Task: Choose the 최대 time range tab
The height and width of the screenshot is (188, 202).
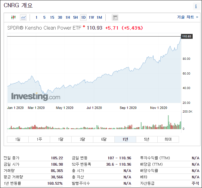Action: pos(168,139)
